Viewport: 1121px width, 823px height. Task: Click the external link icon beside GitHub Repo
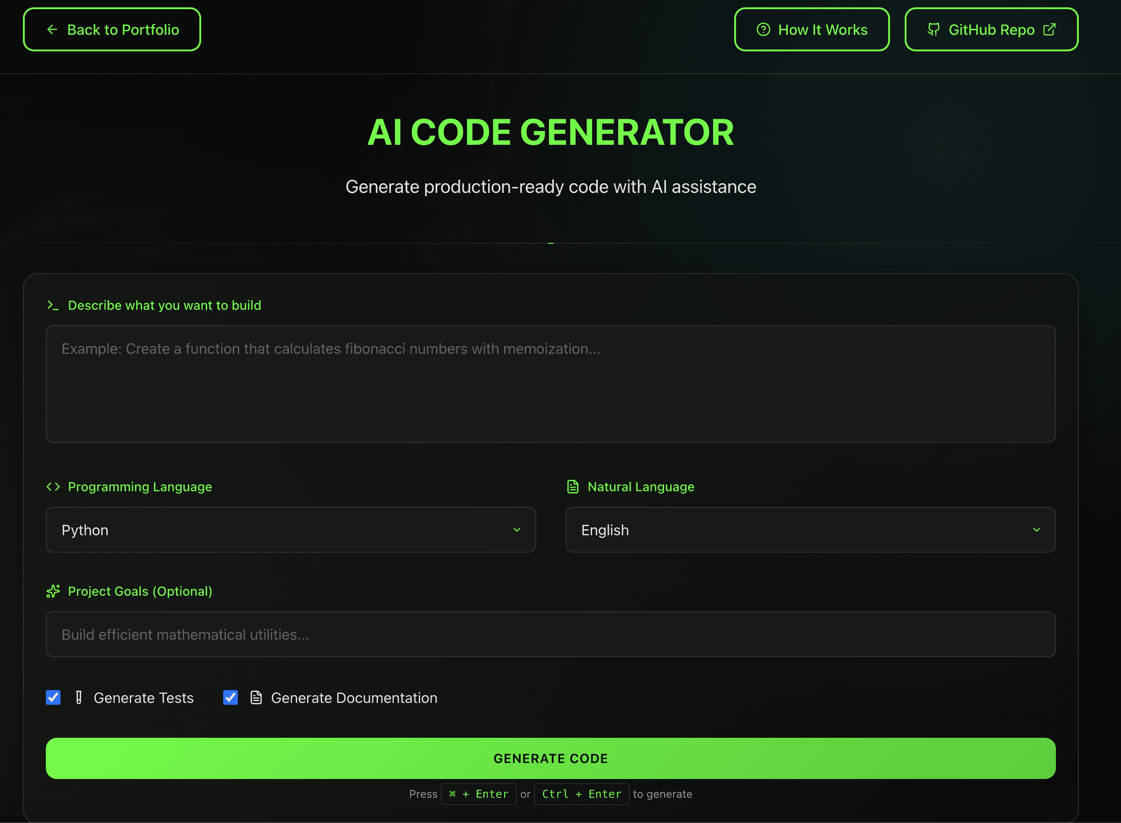[1049, 29]
